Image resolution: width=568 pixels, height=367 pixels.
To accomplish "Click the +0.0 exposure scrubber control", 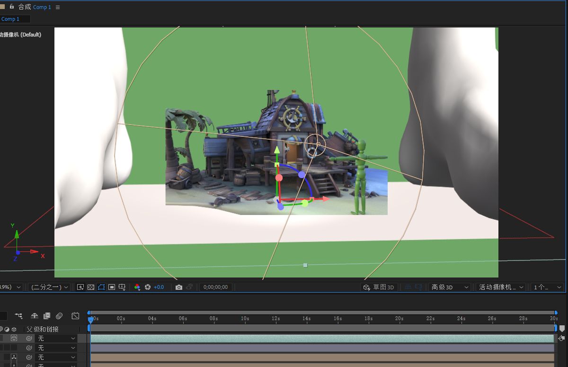I will [x=159, y=287].
